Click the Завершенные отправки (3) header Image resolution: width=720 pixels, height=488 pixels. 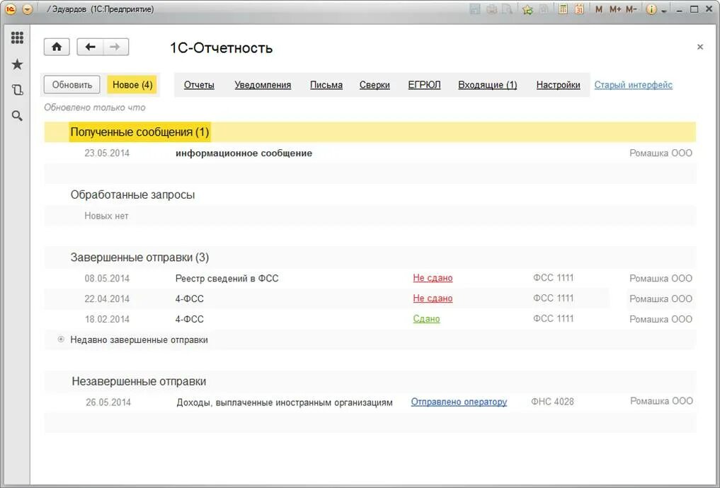point(139,257)
